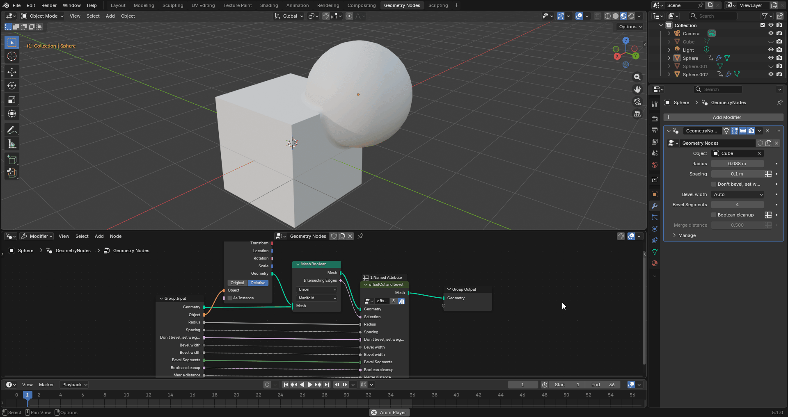The height and width of the screenshot is (417, 788).
Task: Open the node editor Node menu
Action: coord(116,236)
